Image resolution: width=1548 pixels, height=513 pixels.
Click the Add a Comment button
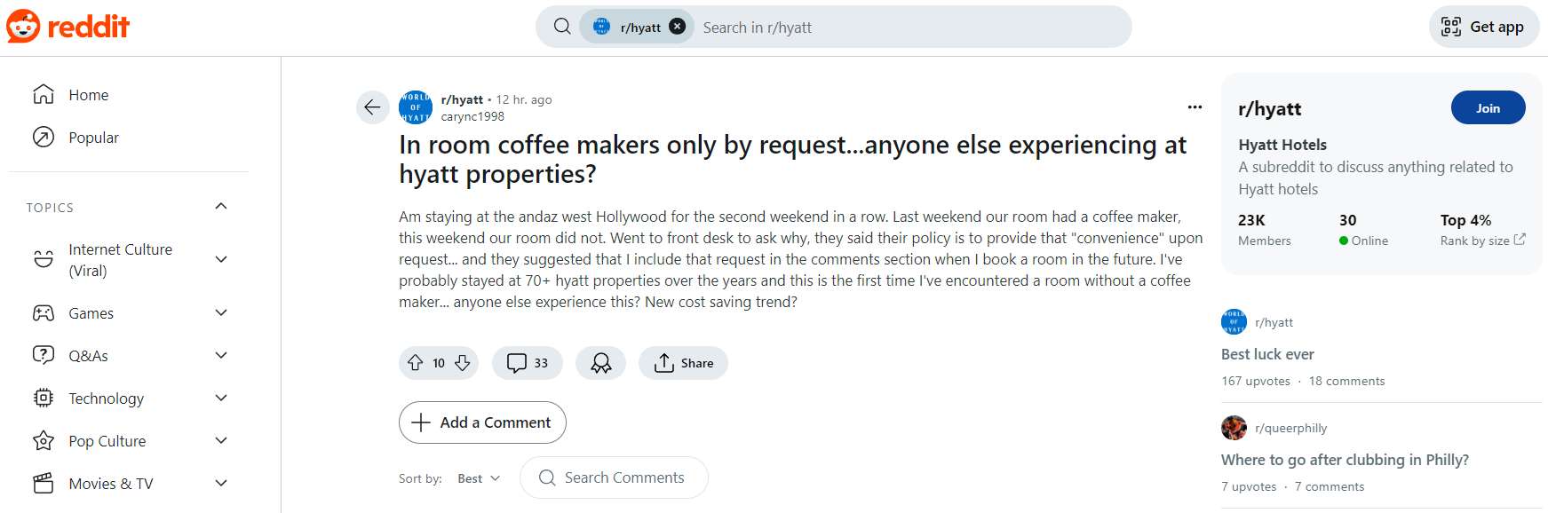[x=482, y=422]
